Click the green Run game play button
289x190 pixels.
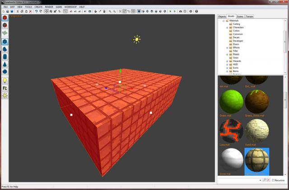170,11
